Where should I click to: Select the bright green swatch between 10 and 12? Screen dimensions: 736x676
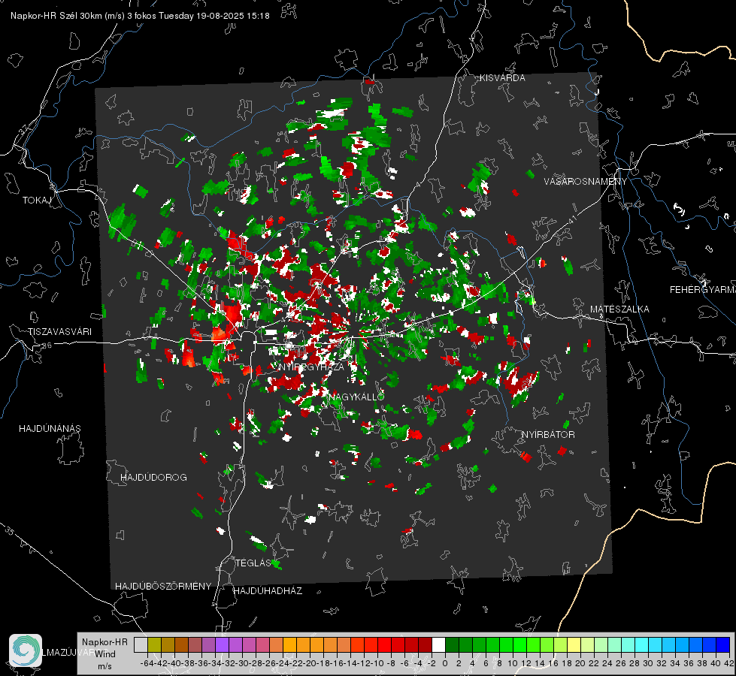click(x=519, y=644)
